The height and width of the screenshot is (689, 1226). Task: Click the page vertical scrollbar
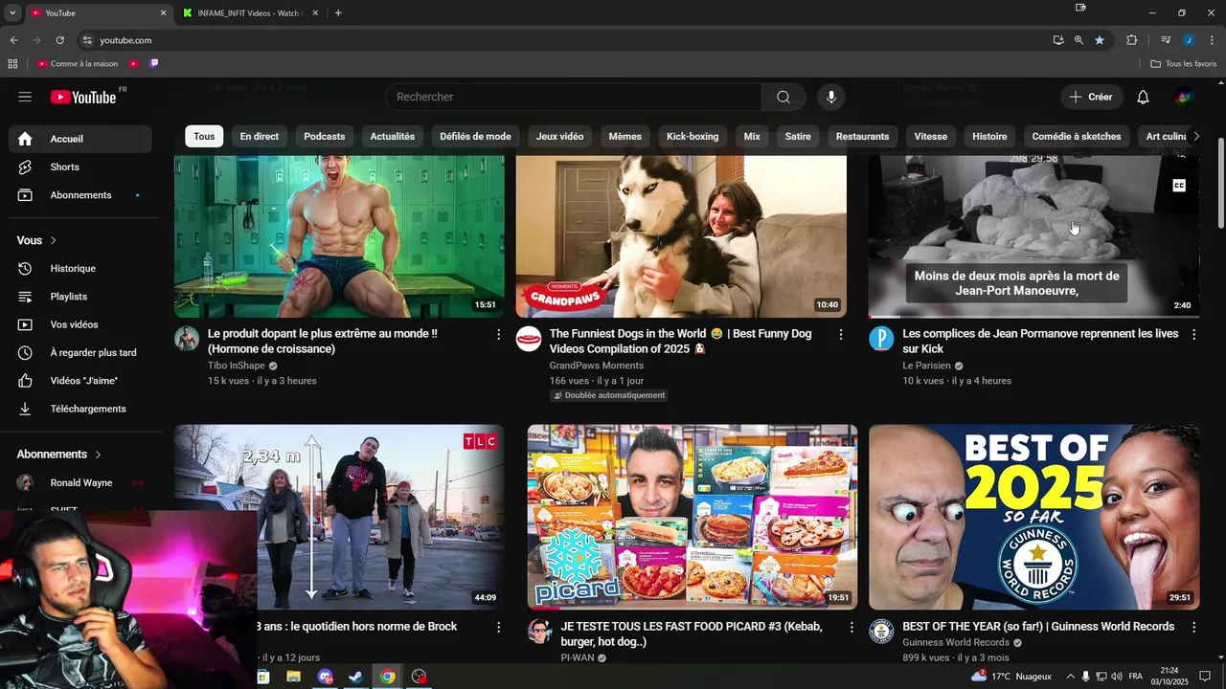[x=1220, y=182]
